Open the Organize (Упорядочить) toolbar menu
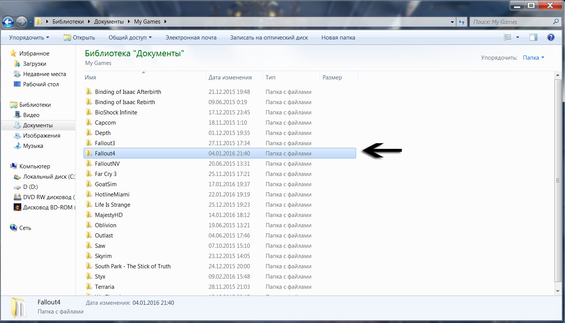This screenshot has width=565, height=323. (x=29, y=38)
